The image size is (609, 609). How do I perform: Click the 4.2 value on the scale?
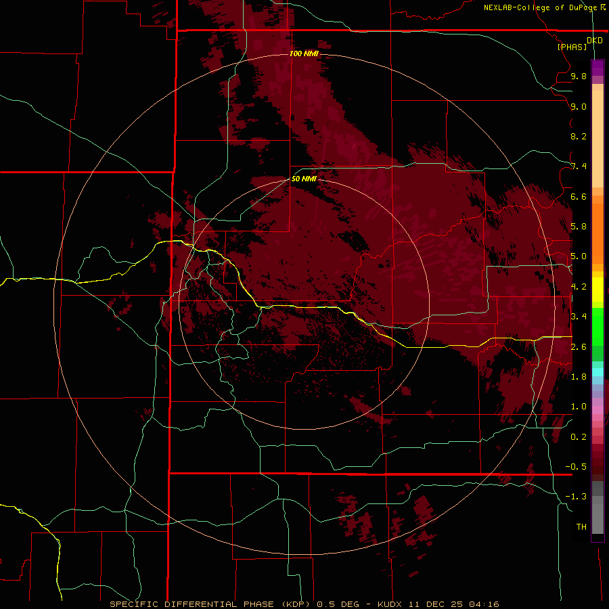[x=579, y=287]
